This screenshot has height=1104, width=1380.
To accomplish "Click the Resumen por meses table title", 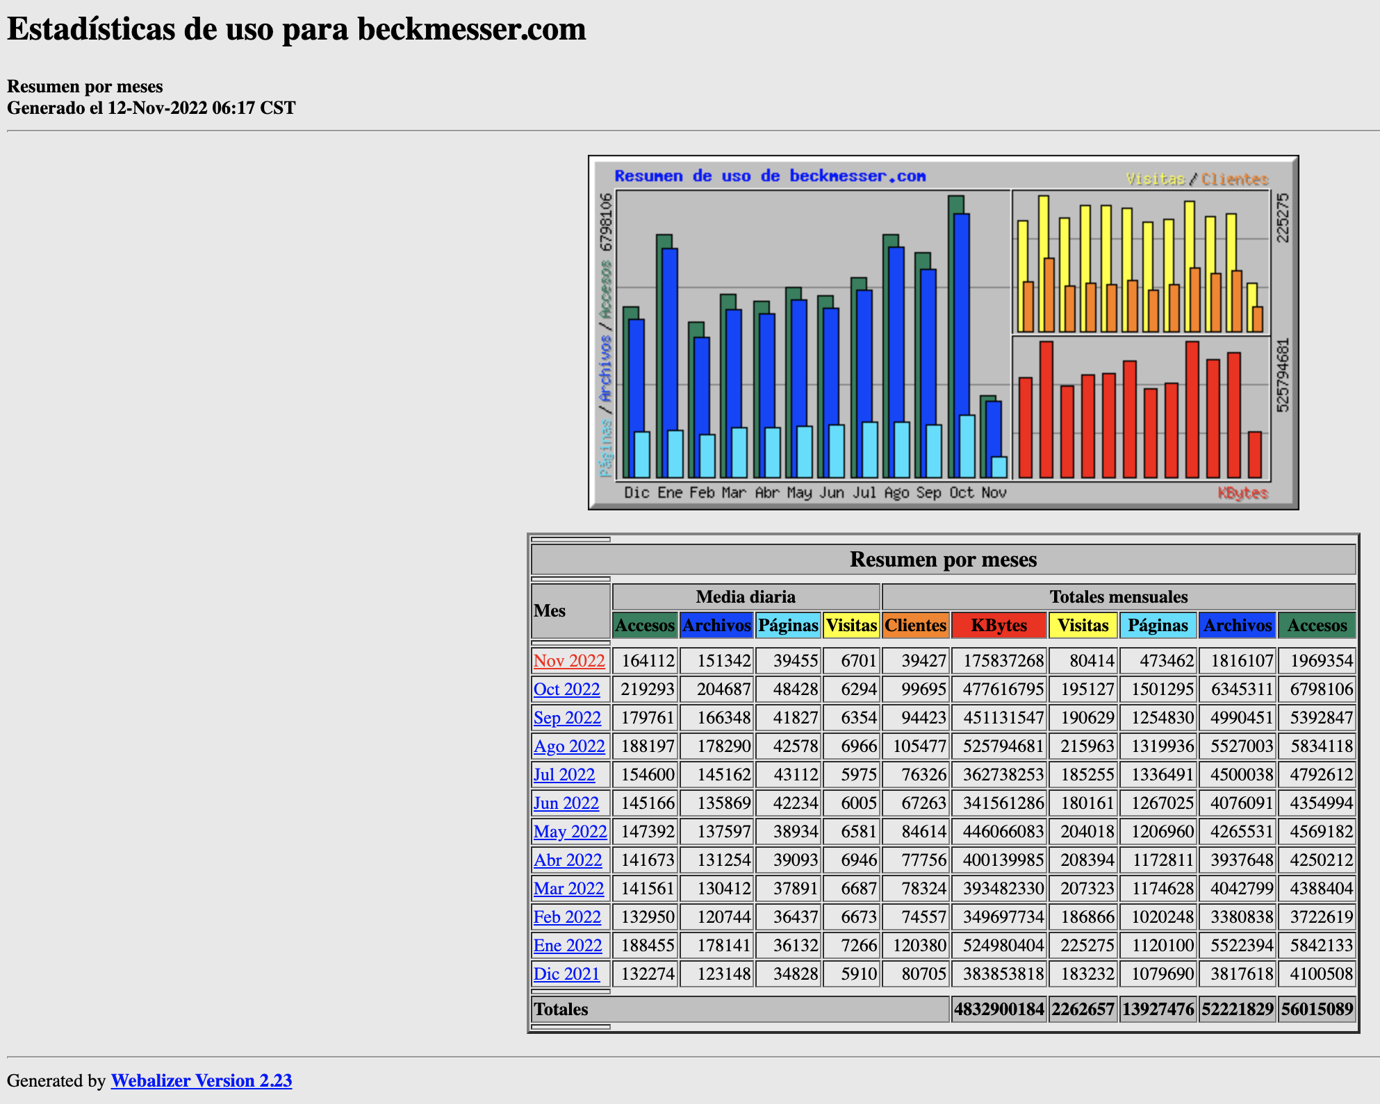I will (x=943, y=560).
